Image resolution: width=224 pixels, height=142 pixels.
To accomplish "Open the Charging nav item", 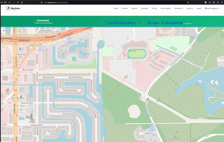I will click(145, 8).
